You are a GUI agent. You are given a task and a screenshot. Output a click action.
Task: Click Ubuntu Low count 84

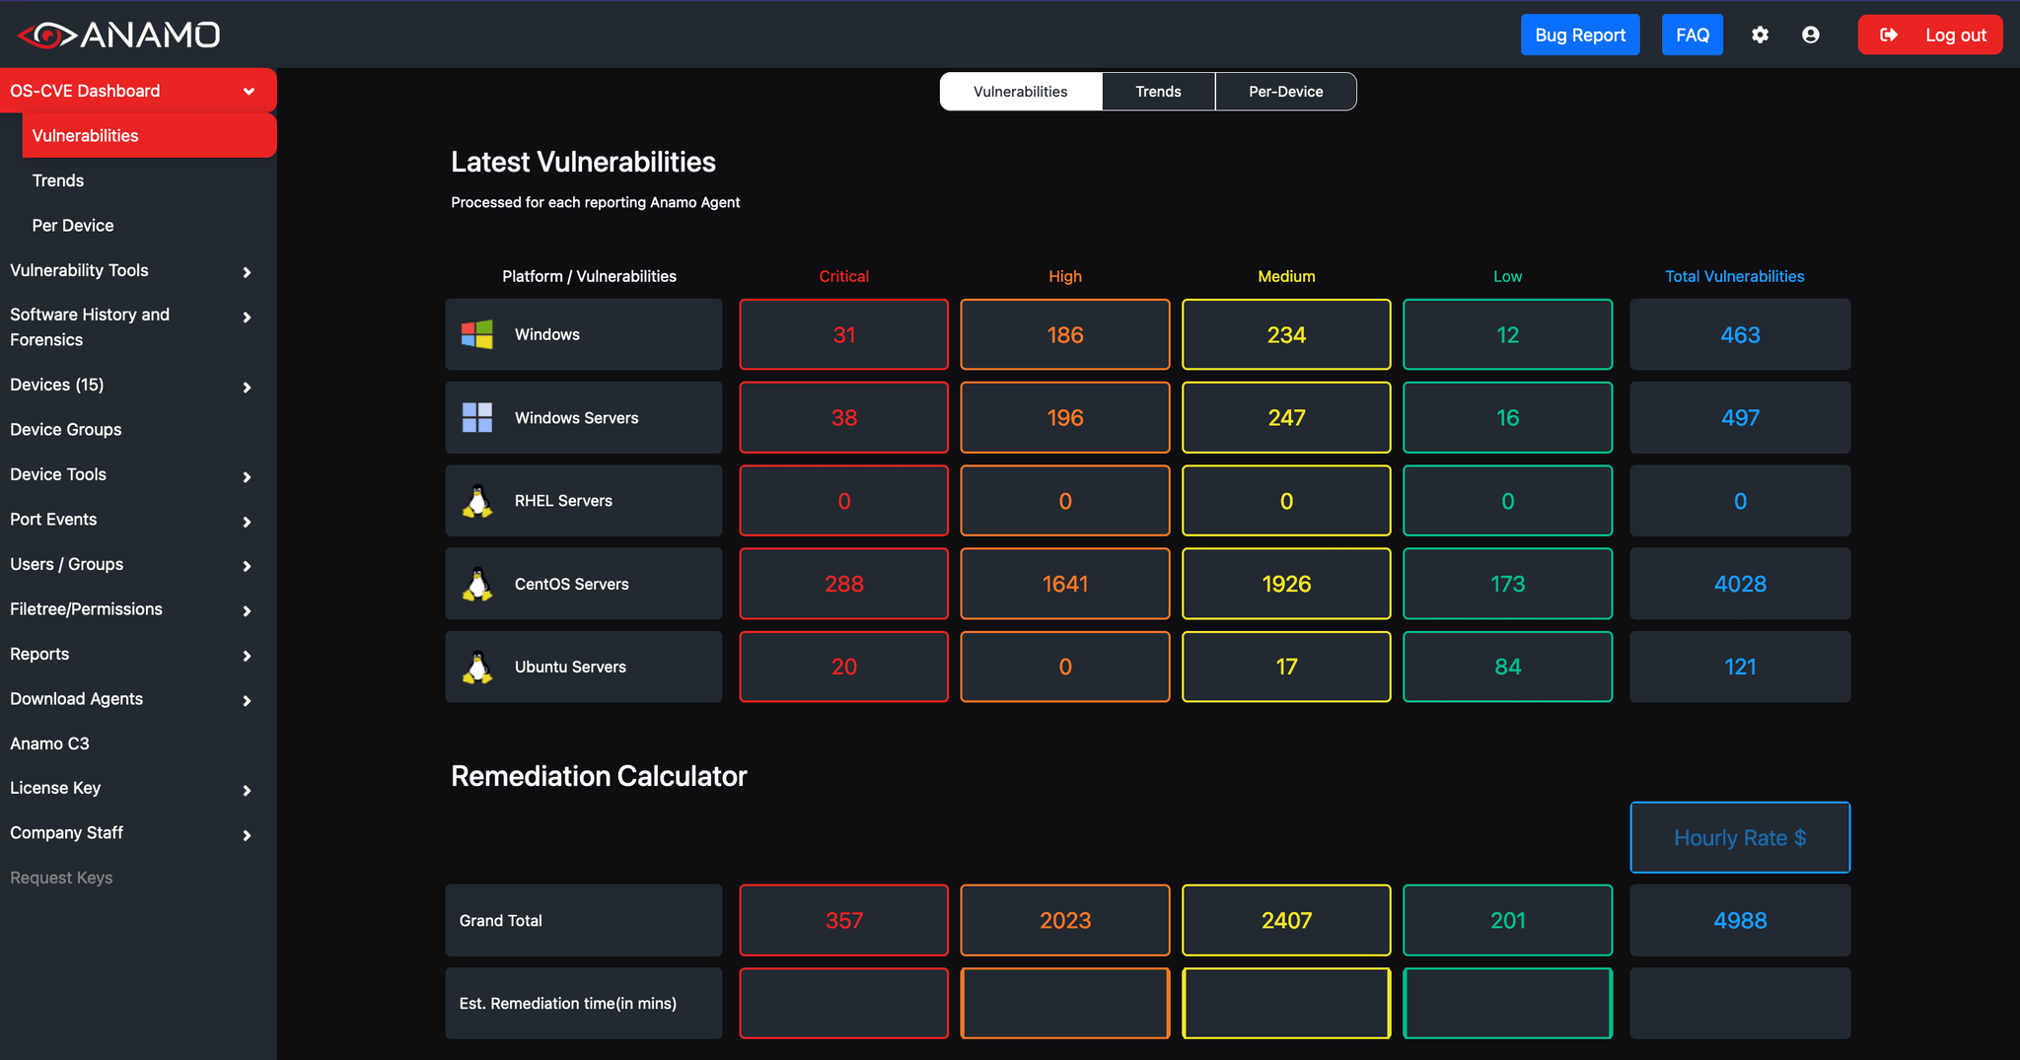1508,667
